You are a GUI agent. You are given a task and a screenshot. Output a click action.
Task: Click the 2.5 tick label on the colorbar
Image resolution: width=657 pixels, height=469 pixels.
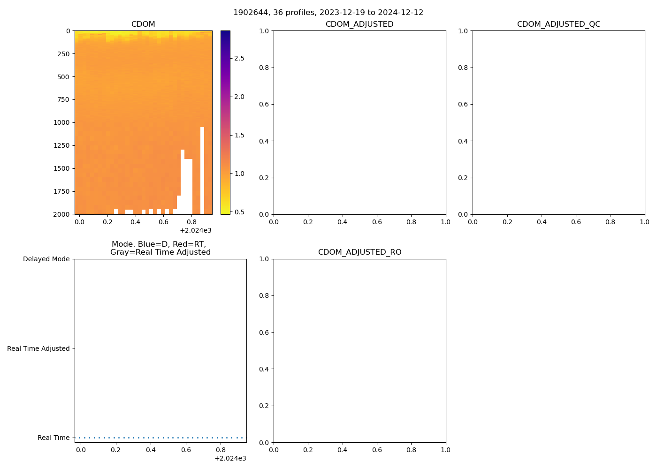(x=239, y=58)
